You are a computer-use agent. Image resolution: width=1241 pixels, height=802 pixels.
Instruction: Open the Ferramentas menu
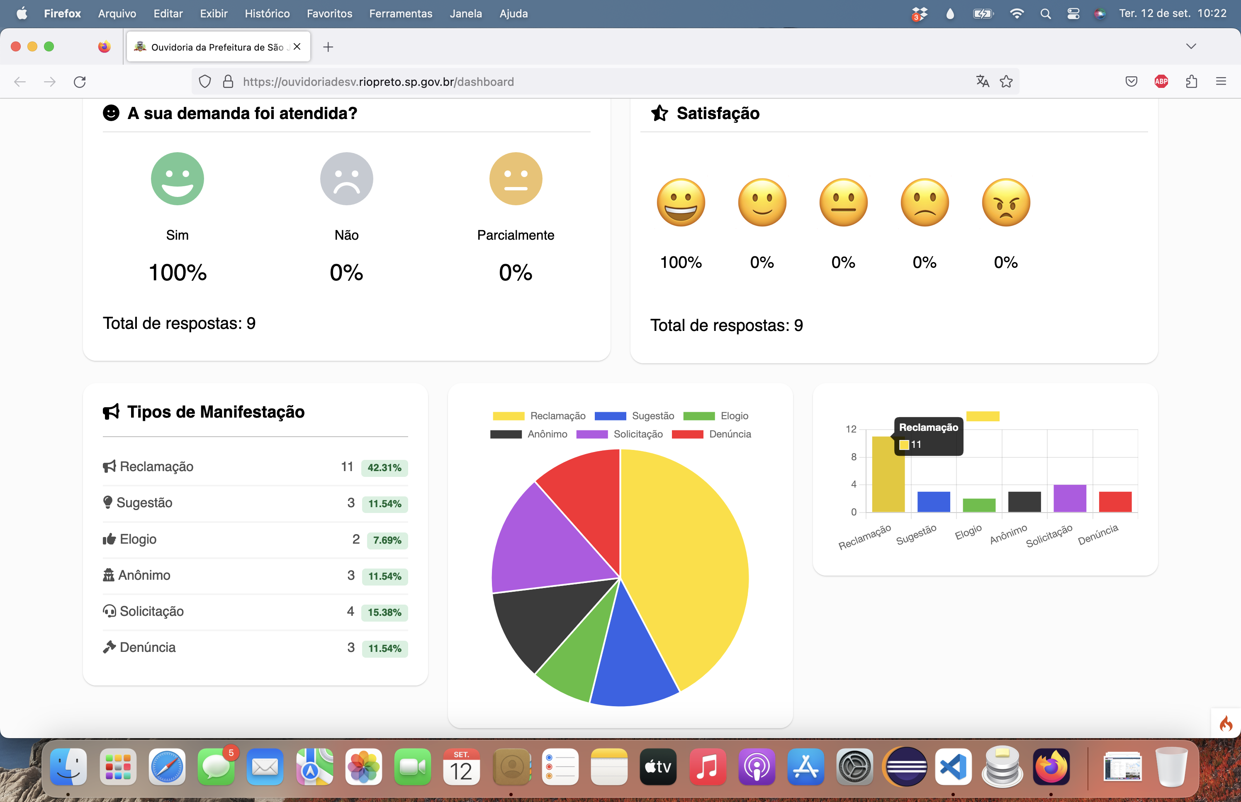[401, 14]
